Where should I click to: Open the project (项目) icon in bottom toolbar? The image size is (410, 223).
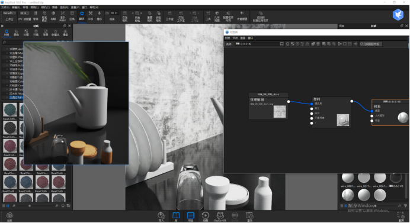pyautogui.click(x=191, y=216)
